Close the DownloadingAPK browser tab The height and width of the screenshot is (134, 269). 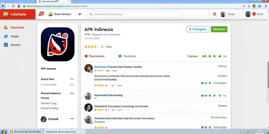tap(69, 1)
